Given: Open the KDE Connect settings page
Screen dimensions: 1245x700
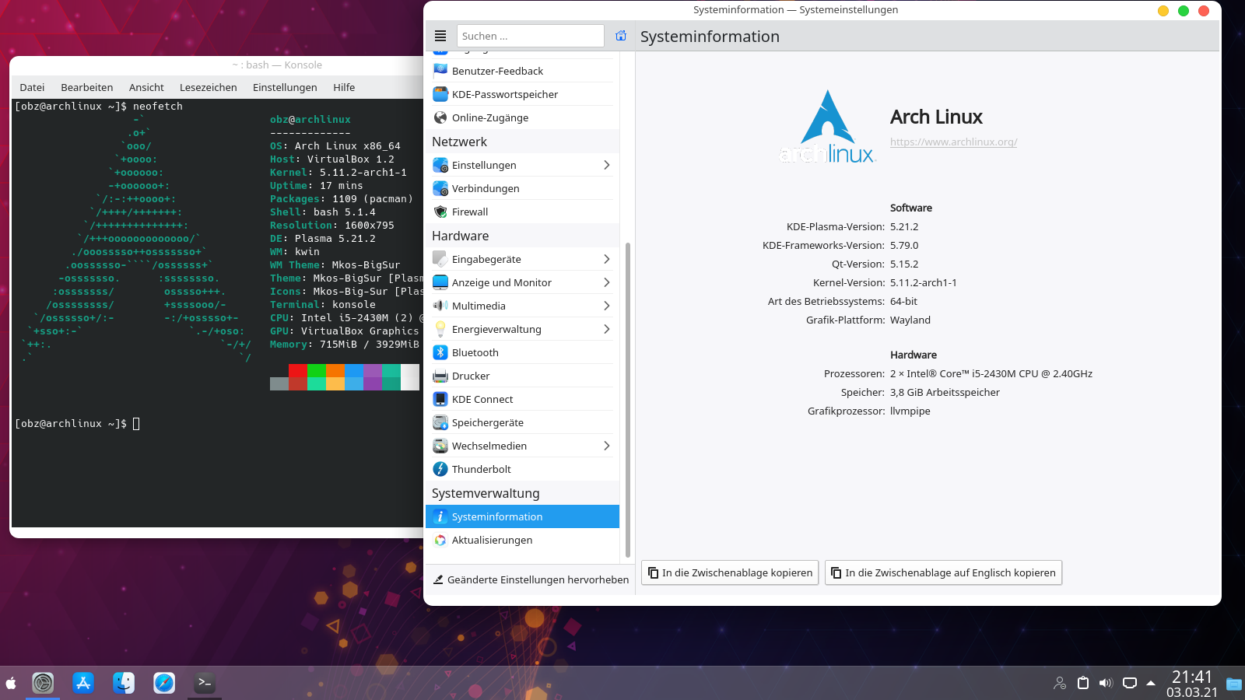Looking at the screenshot, I should tap(482, 399).
